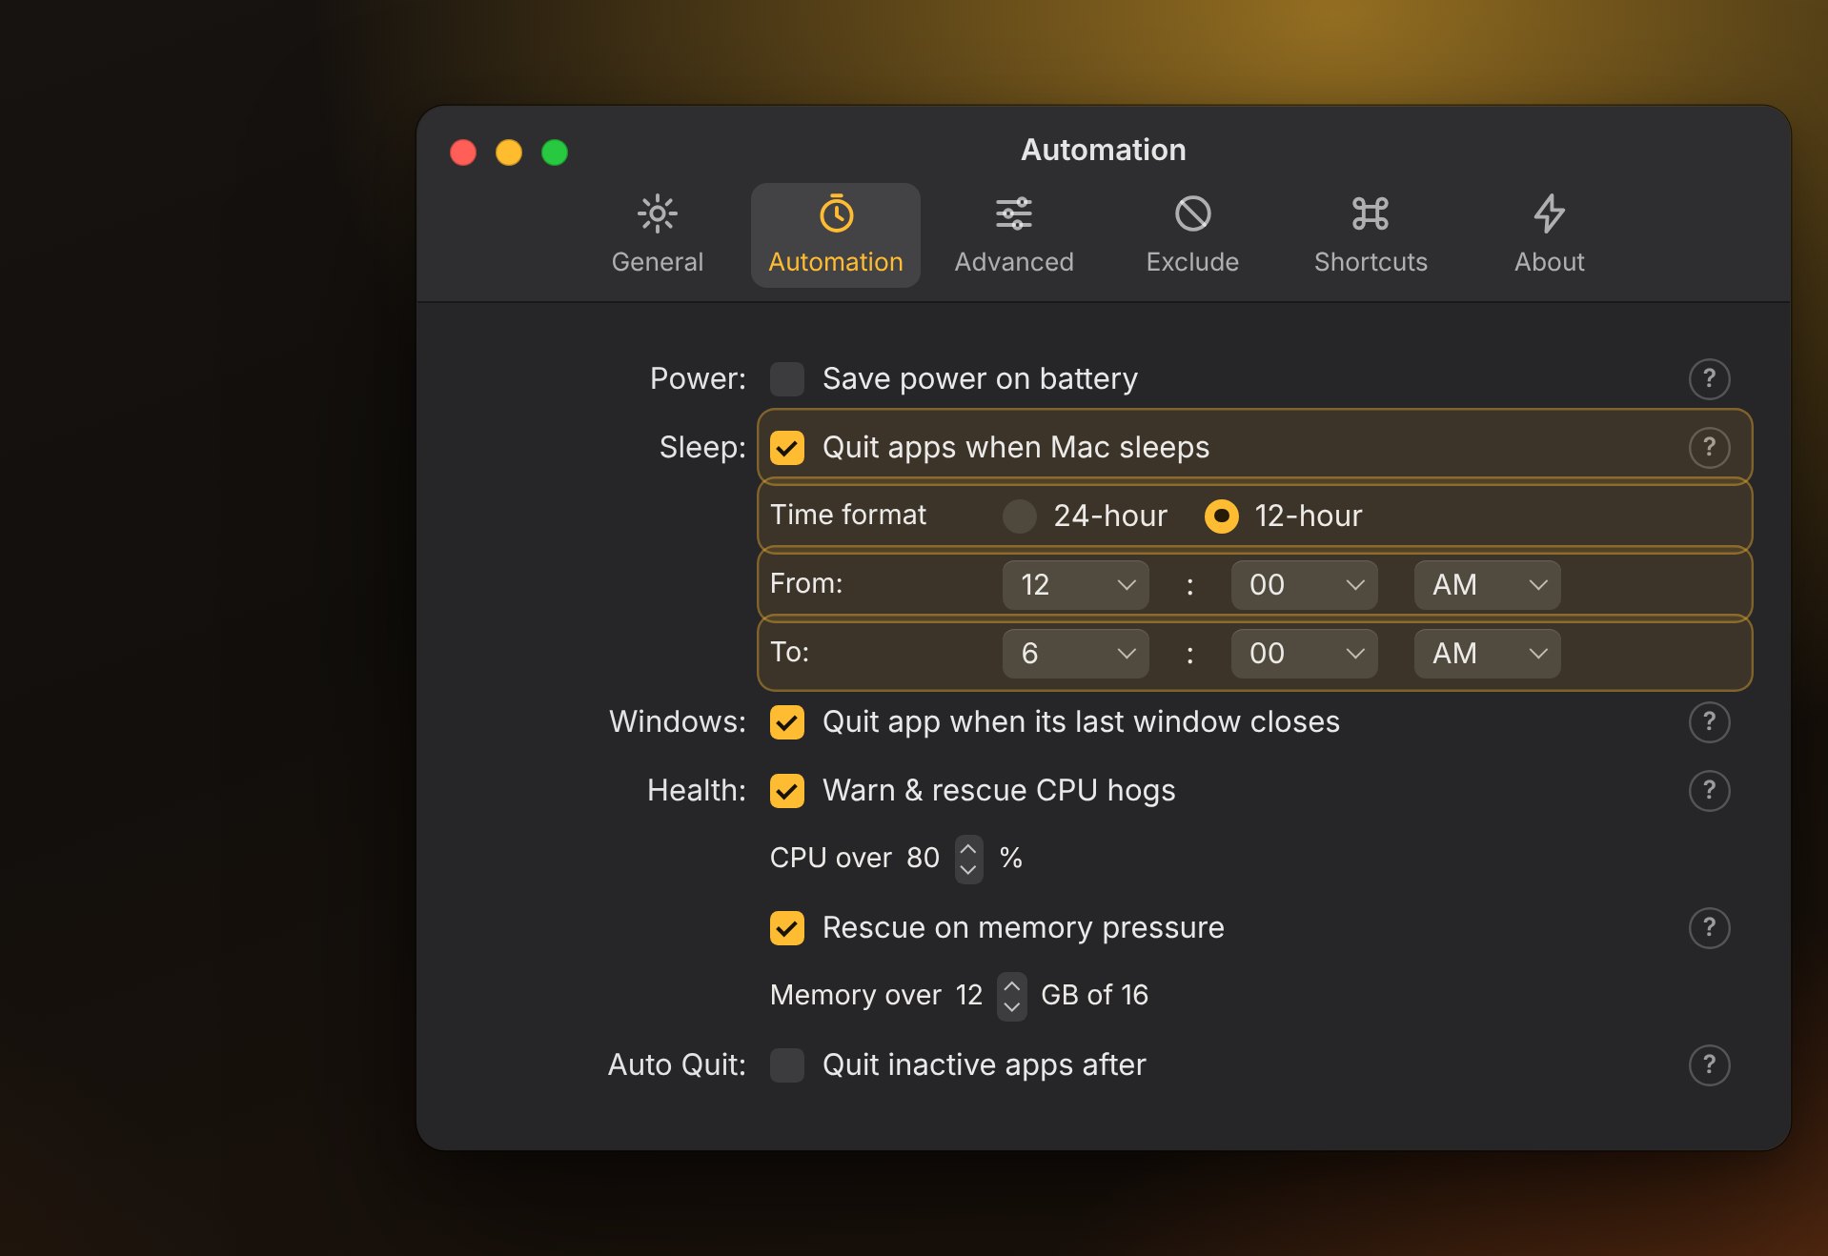Viewport: 1828px width, 1256px height.
Task: Show help for Quit app when last window closes
Action: [1709, 721]
